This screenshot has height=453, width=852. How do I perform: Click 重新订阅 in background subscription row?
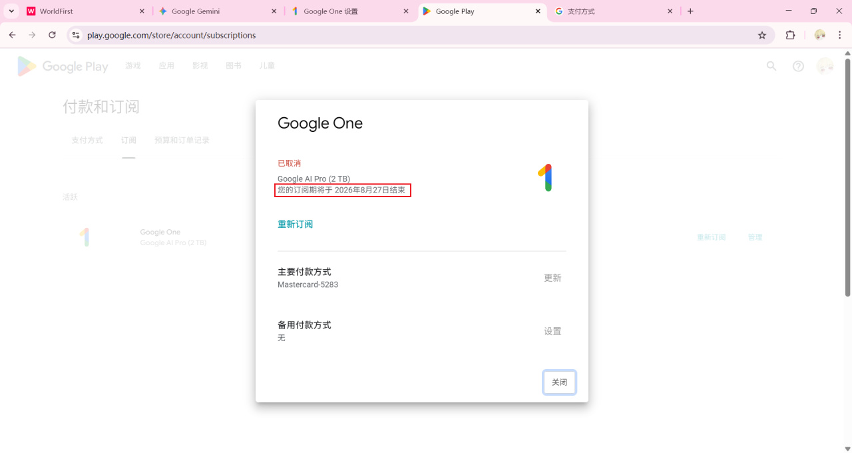pyautogui.click(x=711, y=237)
